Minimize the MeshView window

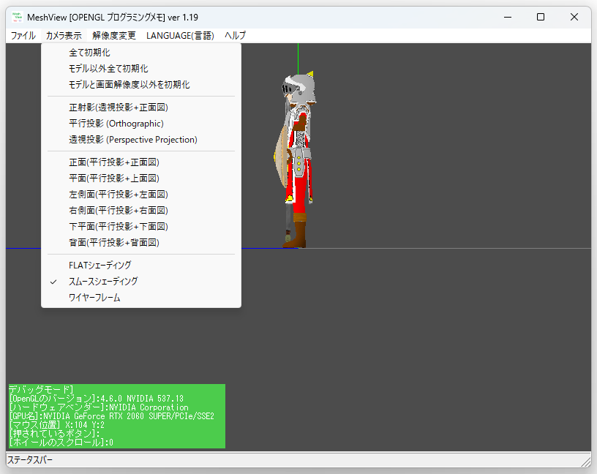pos(508,17)
